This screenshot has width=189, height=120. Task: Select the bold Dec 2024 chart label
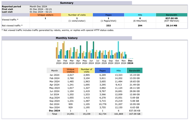(130, 62)
